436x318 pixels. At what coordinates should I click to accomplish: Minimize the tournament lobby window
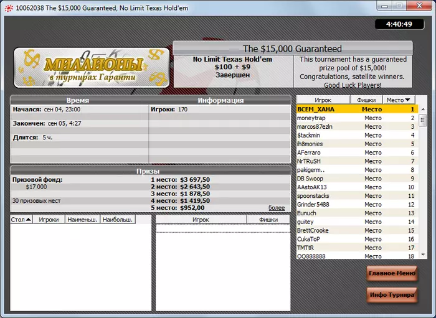point(385,6)
